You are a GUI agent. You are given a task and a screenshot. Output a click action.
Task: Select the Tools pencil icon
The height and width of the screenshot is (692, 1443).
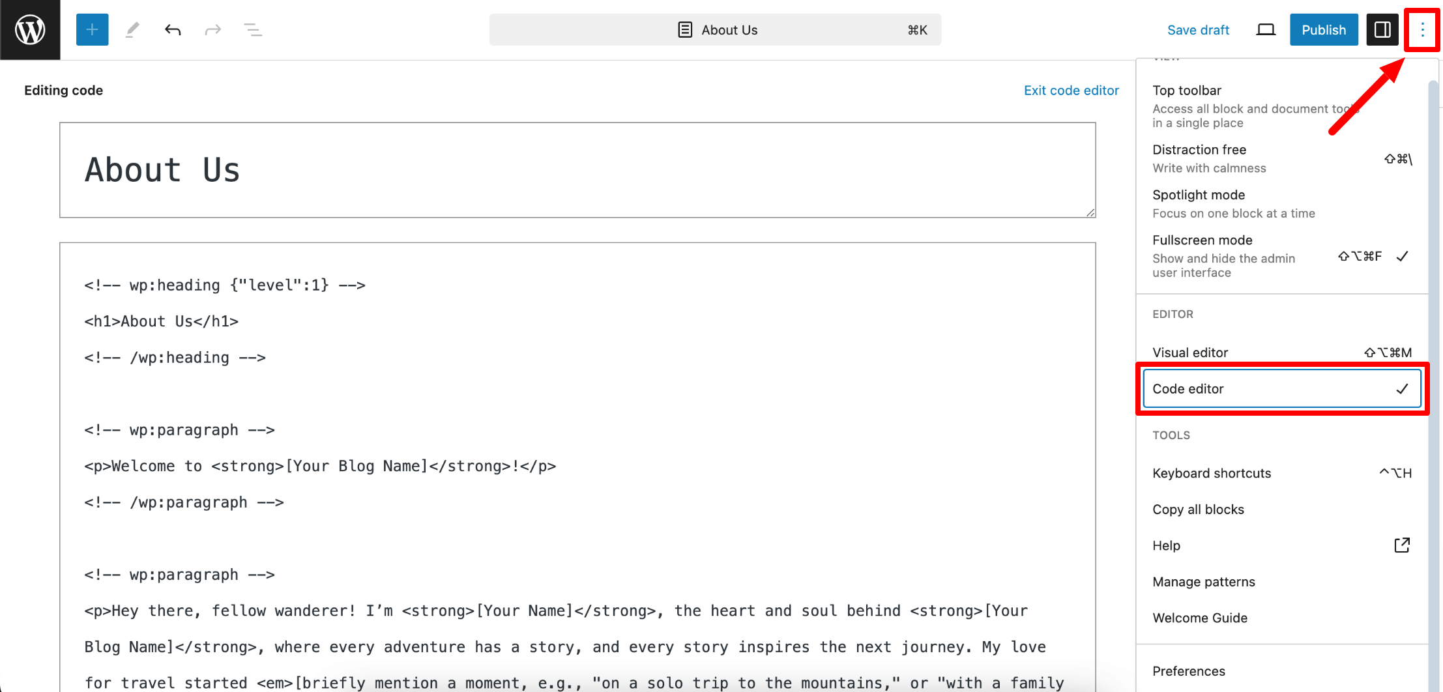point(132,29)
